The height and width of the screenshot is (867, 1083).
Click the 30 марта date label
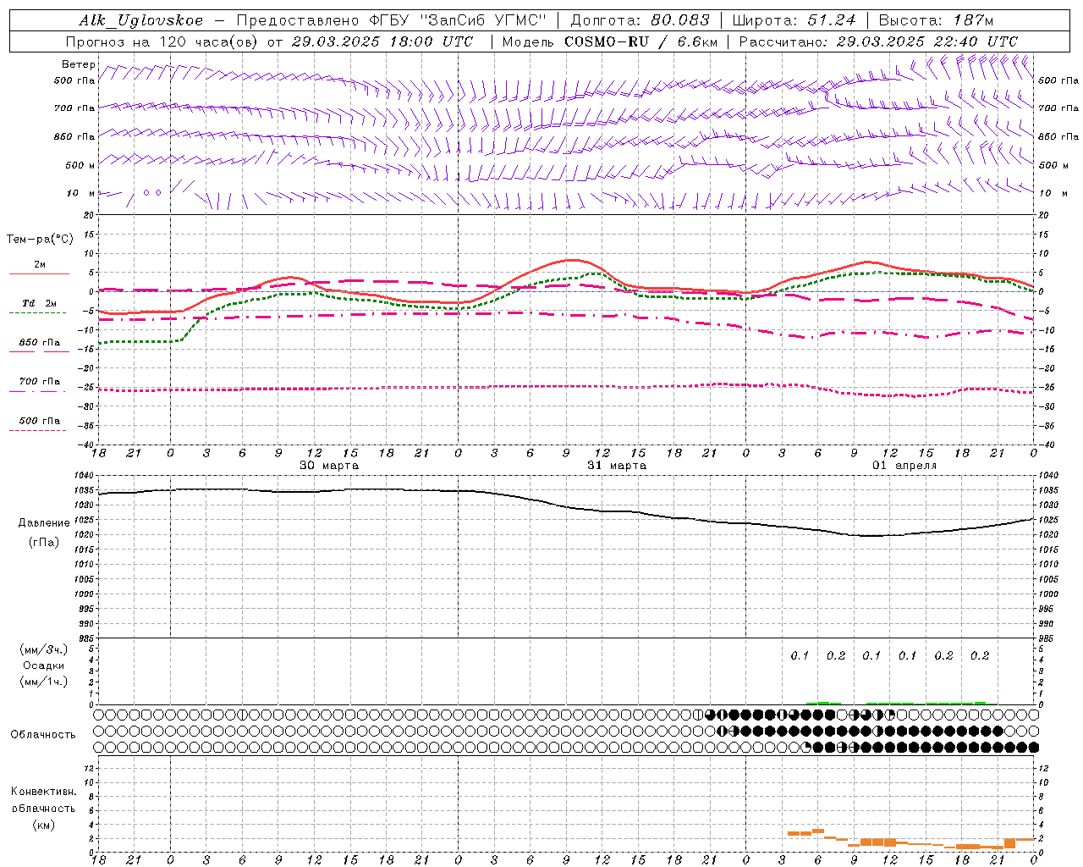329,466
